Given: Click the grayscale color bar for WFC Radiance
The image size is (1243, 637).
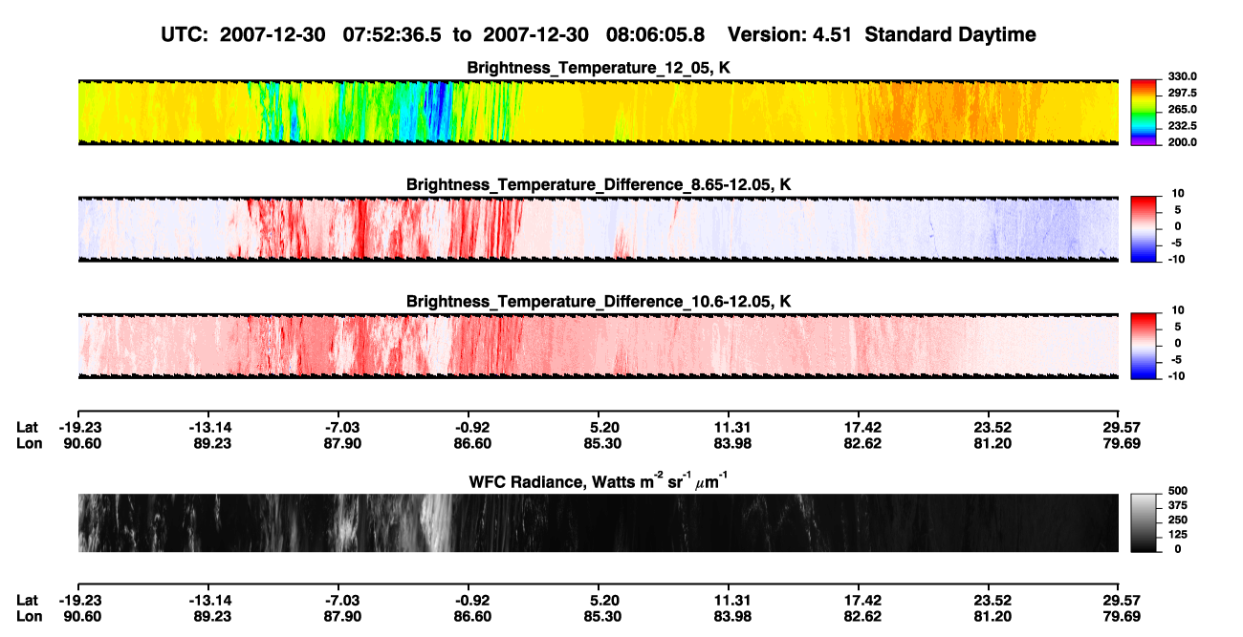Looking at the screenshot, I should tap(1144, 522).
